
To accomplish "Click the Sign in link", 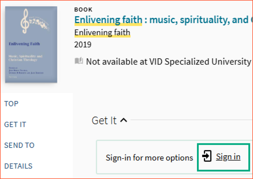I will pyautogui.click(x=228, y=157).
